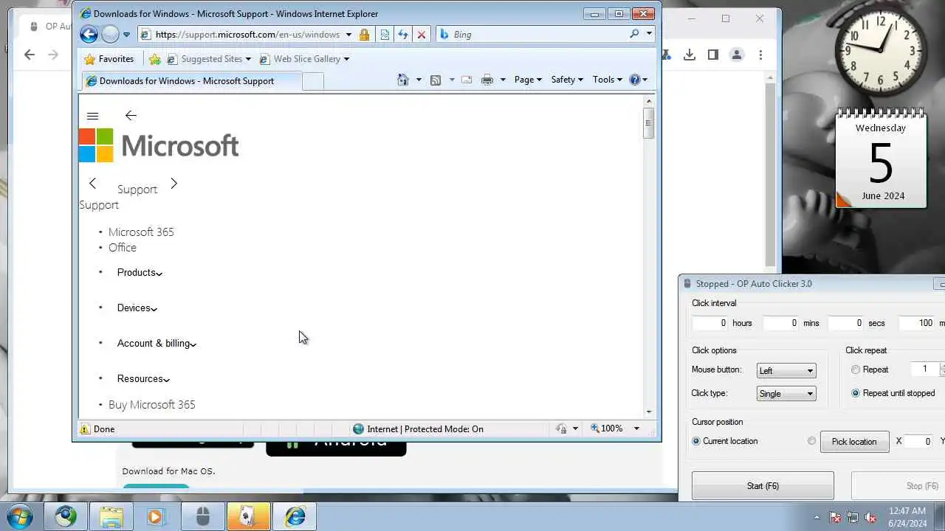945x531 pixels.
Task: Open the Microsoft 365 link
Action: [141, 232]
